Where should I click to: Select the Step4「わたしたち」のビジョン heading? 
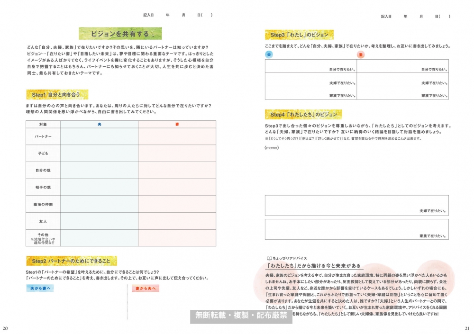(303, 115)
